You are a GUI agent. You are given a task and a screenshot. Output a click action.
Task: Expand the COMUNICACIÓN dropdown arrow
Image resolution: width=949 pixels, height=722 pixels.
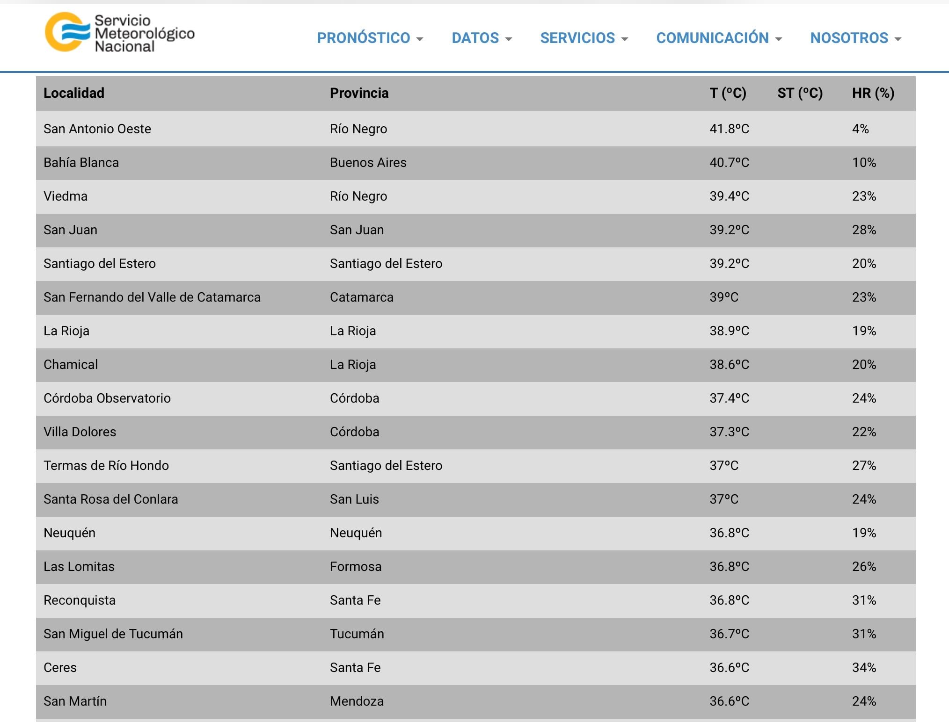[x=779, y=39]
